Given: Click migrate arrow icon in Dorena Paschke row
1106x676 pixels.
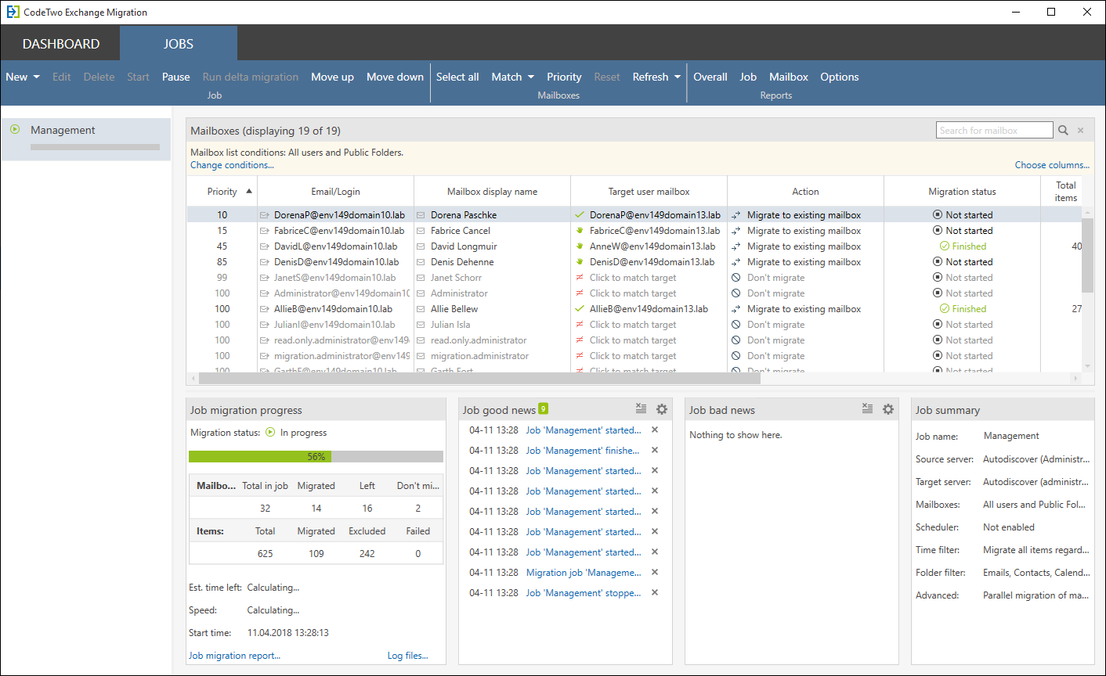Looking at the screenshot, I should [x=736, y=215].
